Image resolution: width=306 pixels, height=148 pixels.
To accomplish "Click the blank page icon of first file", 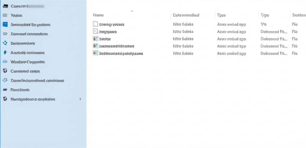I will click(x=95, y=24).
